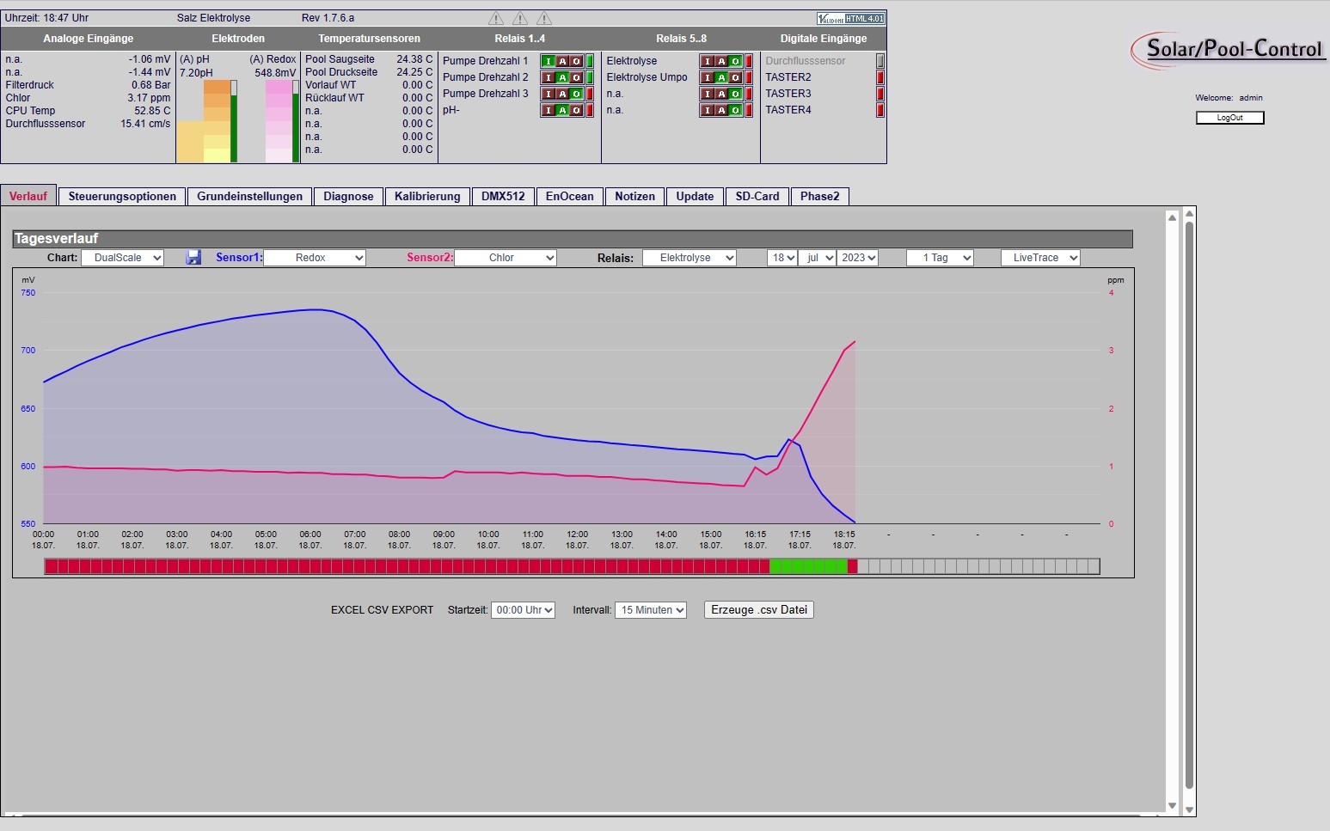Set Elektrolyse relay to O (off)
This screenshot has width=1330, height=831.
(x=735, y=61)
